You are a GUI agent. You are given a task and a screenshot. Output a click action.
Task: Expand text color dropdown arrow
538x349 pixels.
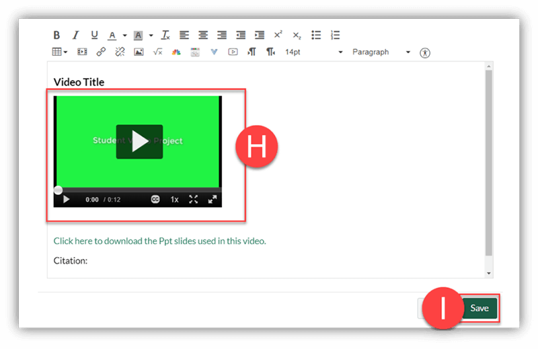124,36
